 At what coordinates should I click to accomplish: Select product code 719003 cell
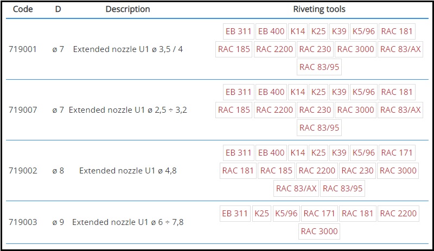click(x=23, y=222)
